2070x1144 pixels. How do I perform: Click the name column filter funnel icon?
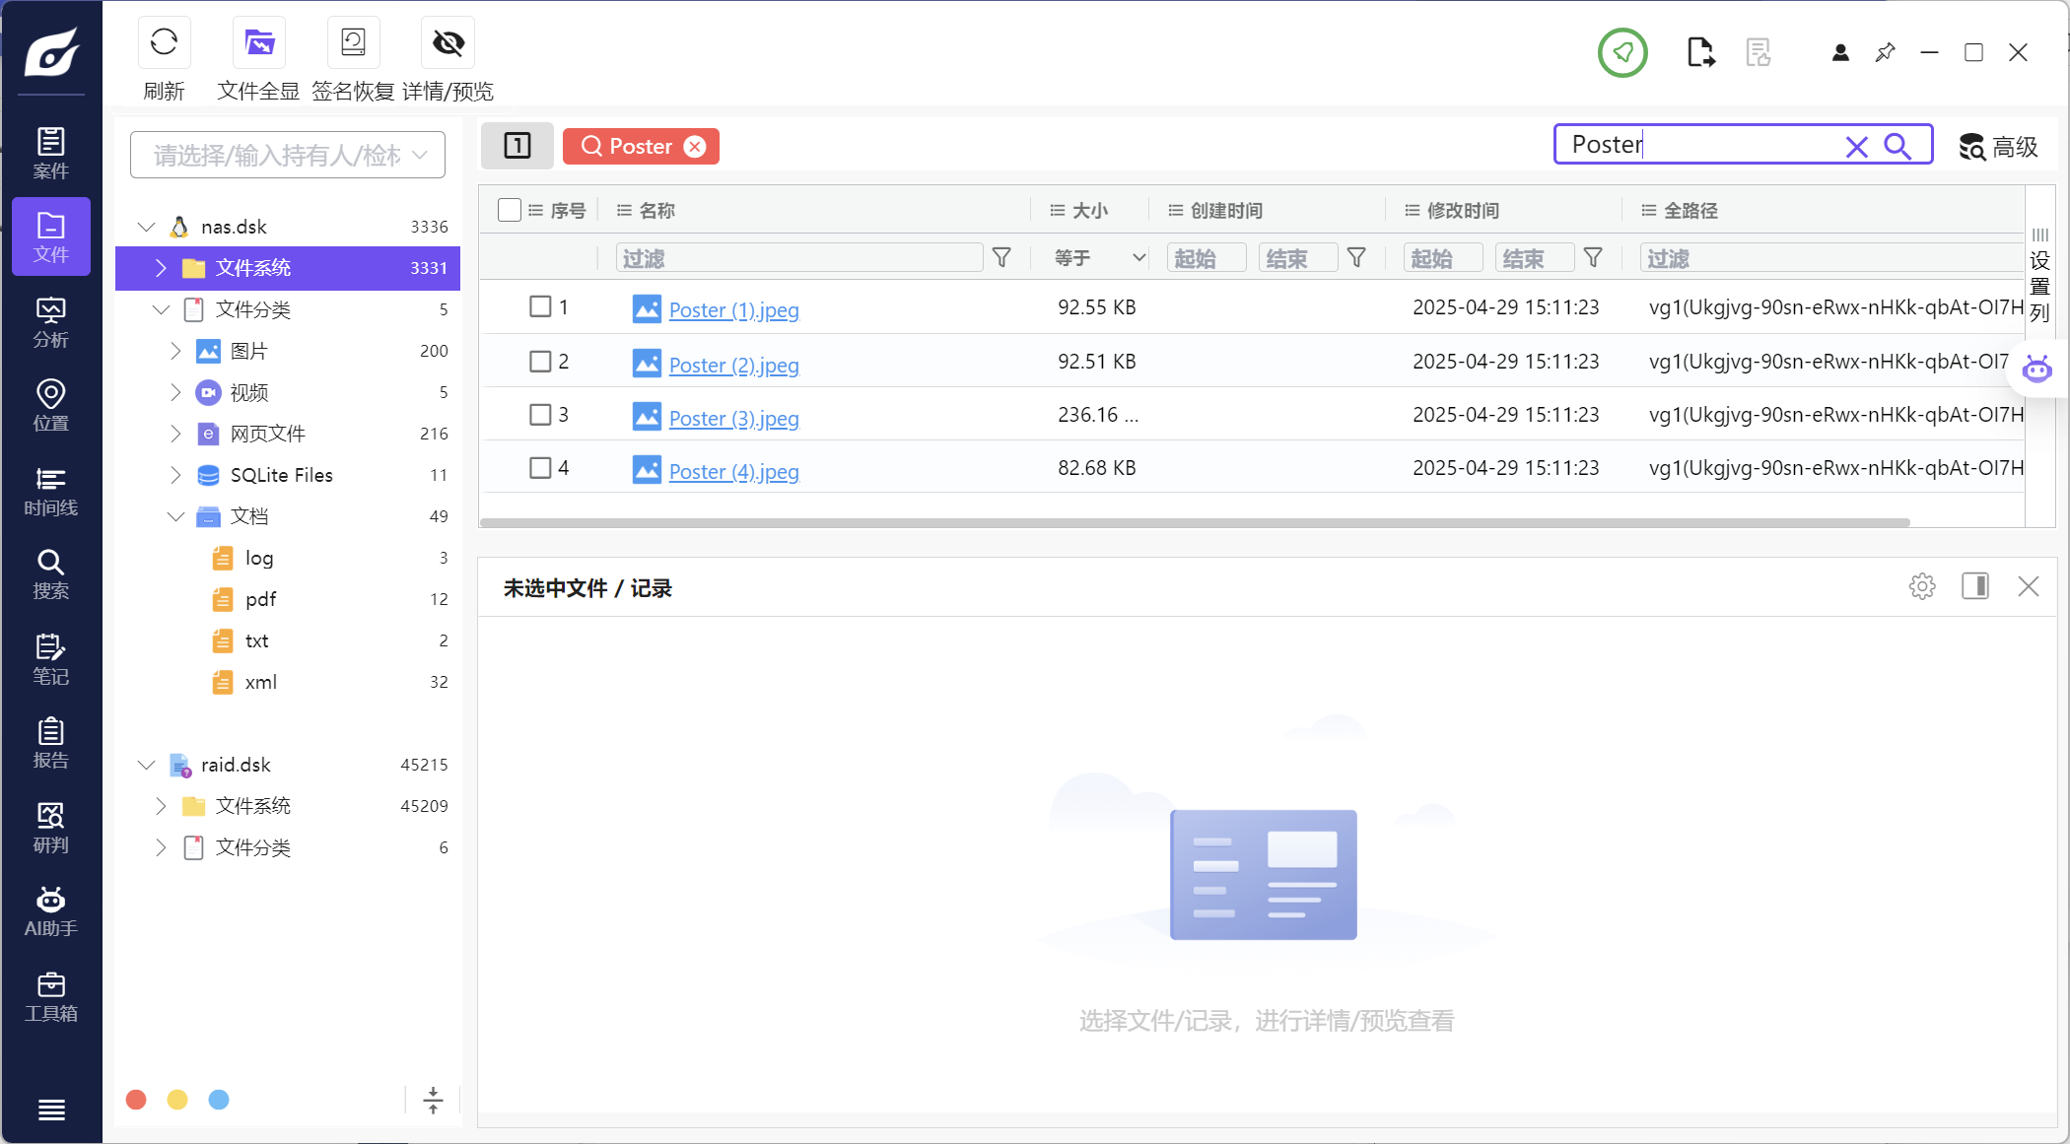coord(1001,258)
